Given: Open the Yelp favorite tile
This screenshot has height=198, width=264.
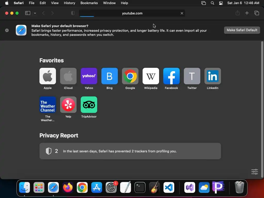Looking at the screenshot, I should (68, 105).
